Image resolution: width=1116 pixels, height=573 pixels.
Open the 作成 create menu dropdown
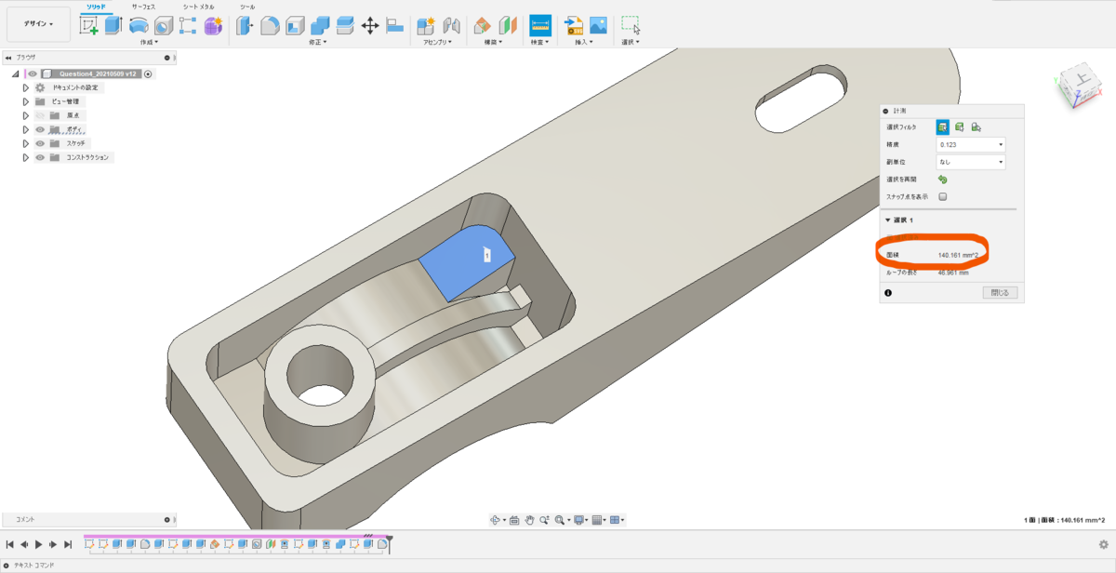pyautogui.click(x=150, y=42)
